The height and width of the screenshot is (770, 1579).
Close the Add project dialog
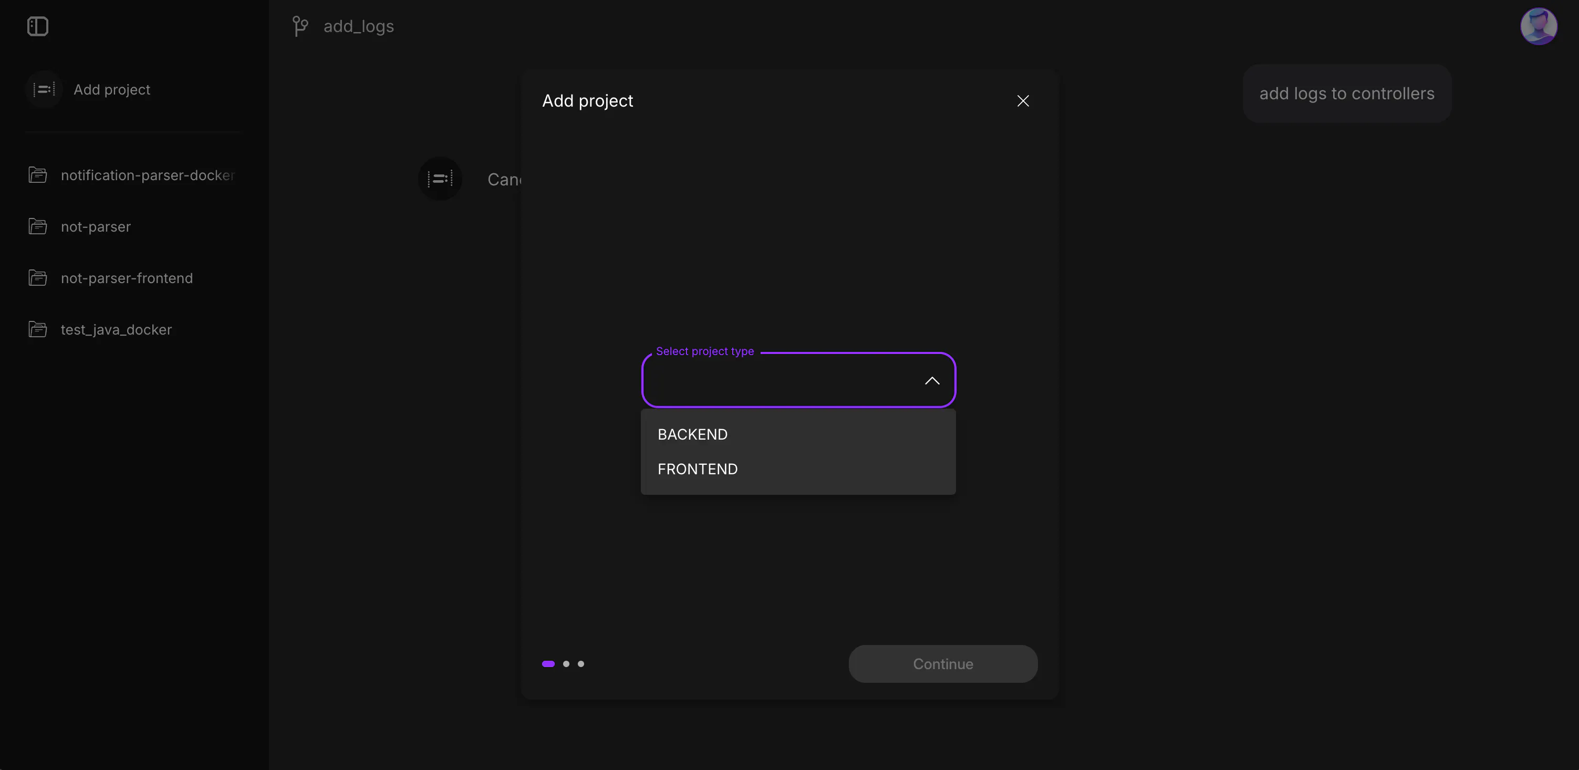(1023, 101)
